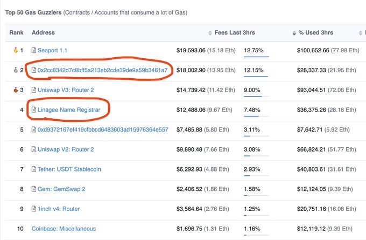The height and width of the screenshot is (240, 366).
Task: Click 9.00% usage bar for Uniswap V3
Action: pos(256,97)
